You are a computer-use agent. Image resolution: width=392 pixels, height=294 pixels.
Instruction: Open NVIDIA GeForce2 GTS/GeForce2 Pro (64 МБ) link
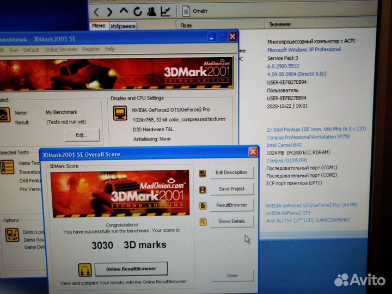pos(312,205)
